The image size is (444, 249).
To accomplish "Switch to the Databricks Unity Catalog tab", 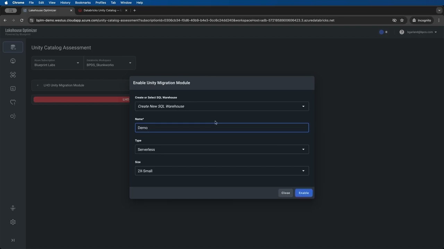I will click(102, 10).
